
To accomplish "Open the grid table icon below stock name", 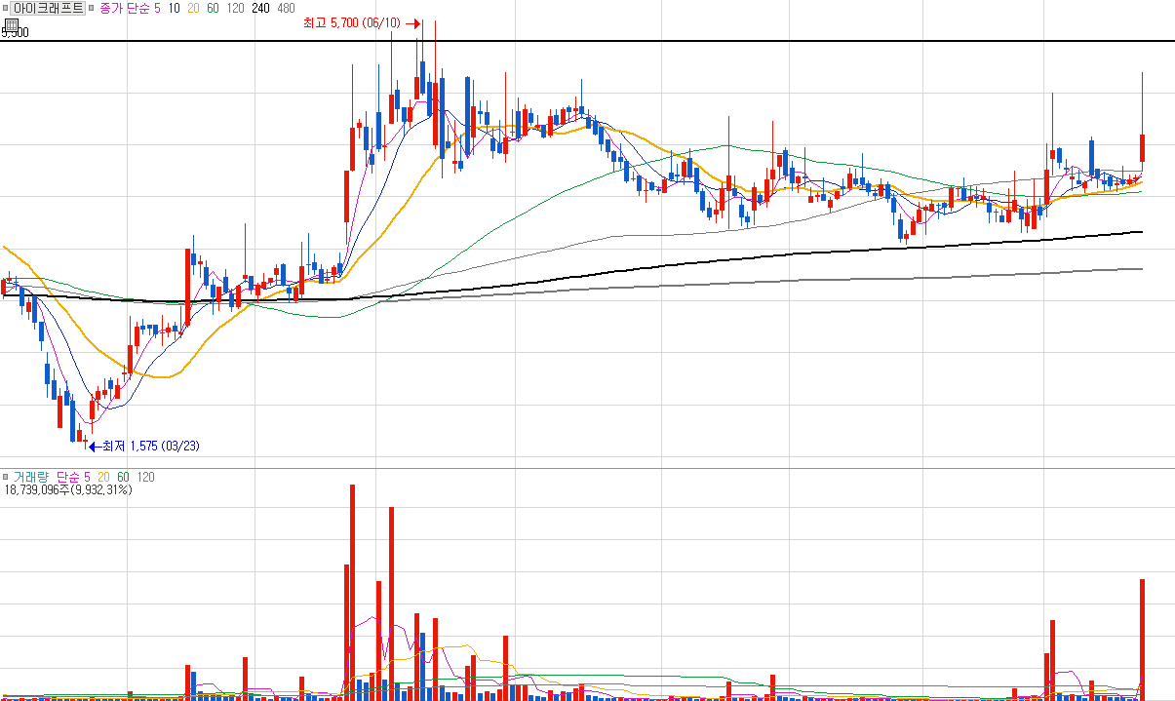I will [x=10, y=24].
